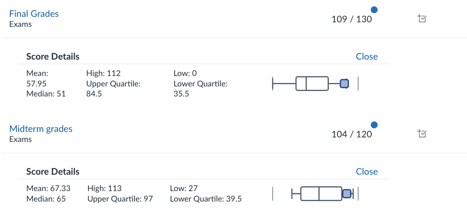Click the median line in Final Grades box plot
Image resolution: width=467 pixels, height=217 pixels.
coord(306,84)
